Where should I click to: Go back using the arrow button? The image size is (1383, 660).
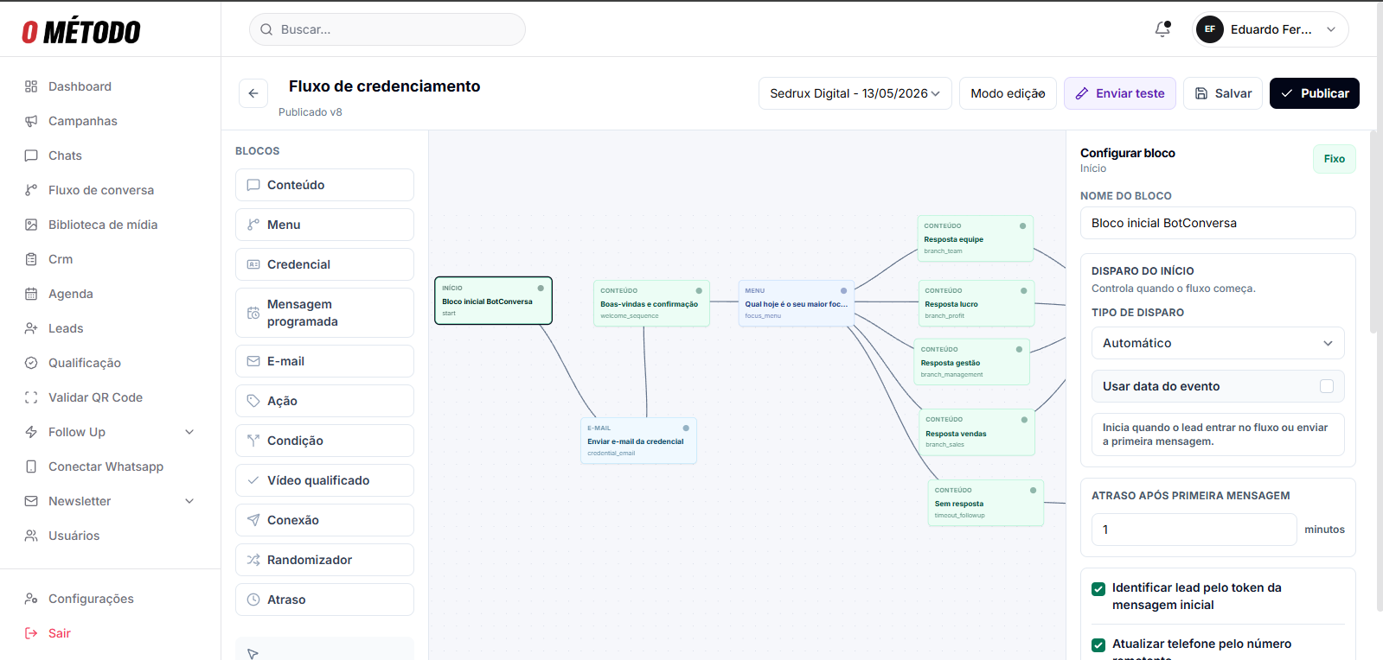253,93
